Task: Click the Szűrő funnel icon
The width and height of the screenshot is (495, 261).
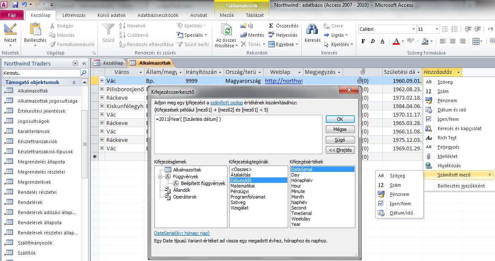Action: click(x=108, y=30)
